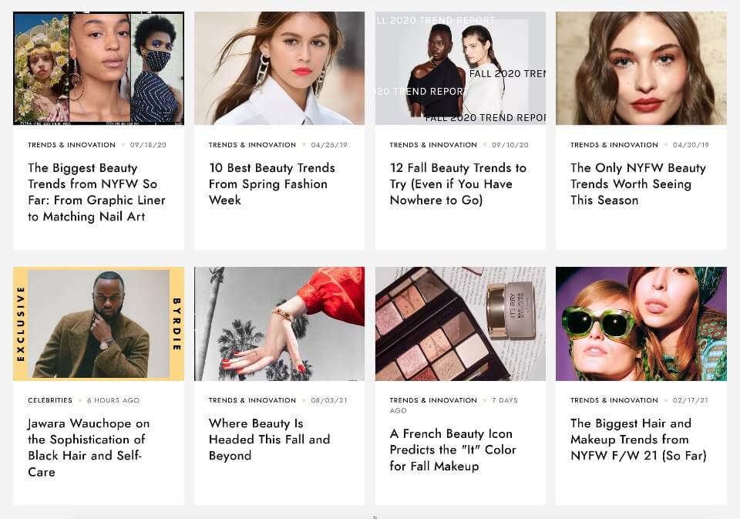
Task: Open the NYFW graphic liner trends article
Action: coord(96,192)
